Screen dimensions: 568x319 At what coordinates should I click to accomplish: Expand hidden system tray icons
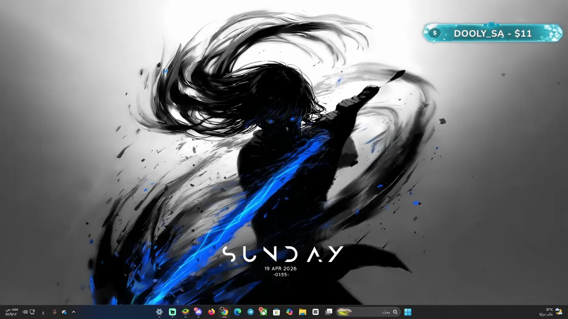pos(74,312)
